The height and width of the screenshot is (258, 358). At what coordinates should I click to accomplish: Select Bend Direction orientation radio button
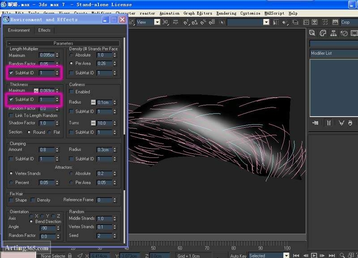click(31, 221)
